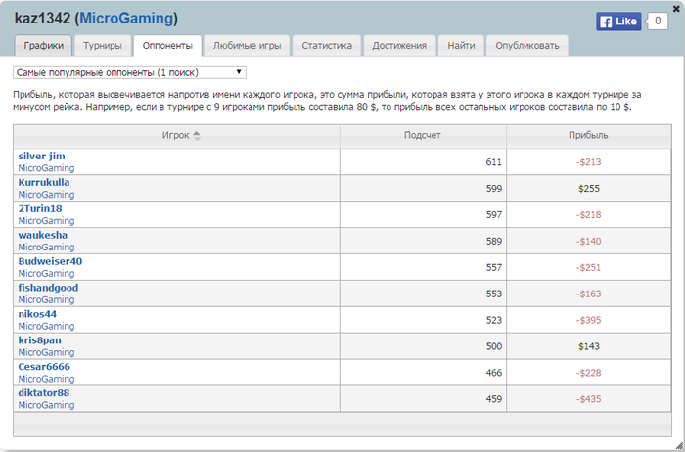Click the profit value -$395
The height and width of the screenshot is (452, 685).
588,320
